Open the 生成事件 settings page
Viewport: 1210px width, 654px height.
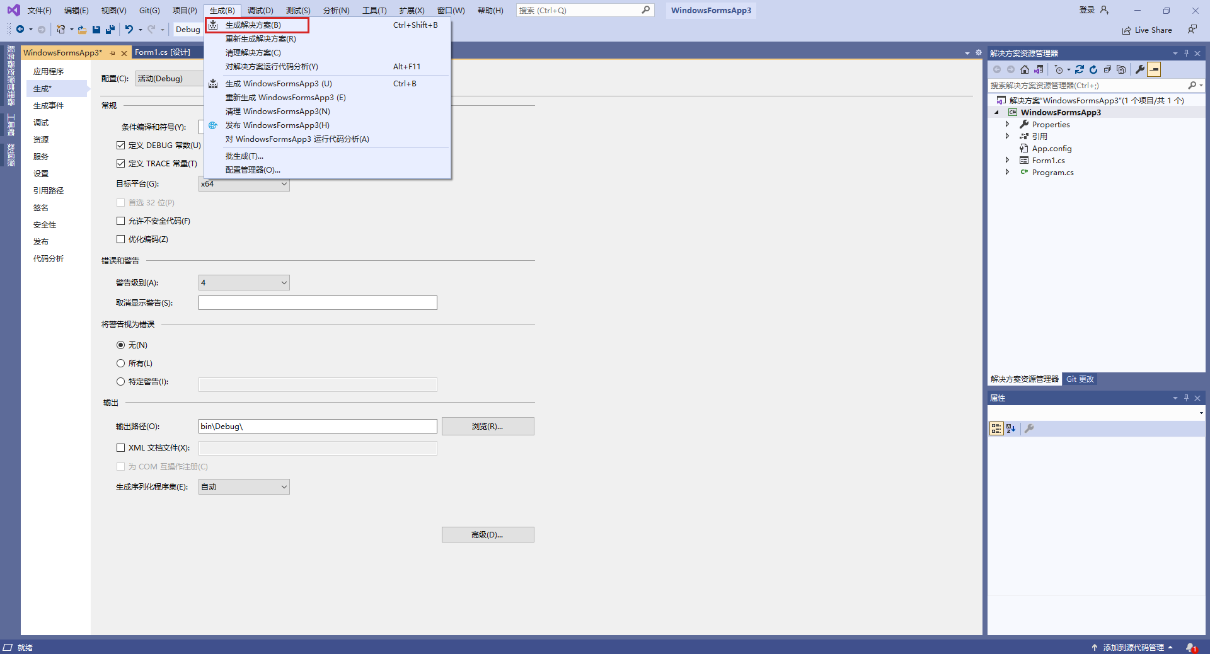pos(49,106)
